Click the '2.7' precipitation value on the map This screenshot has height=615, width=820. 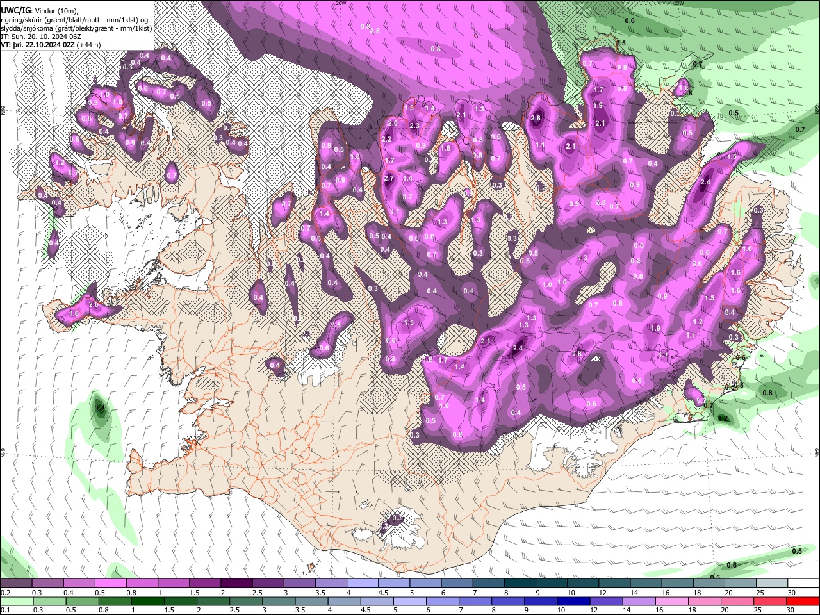(389, 178)
